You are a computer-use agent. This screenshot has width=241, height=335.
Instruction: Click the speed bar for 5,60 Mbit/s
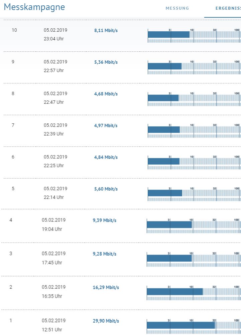(165, 193)
